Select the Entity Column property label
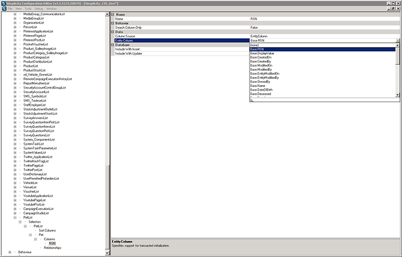This screenshot has height=257, width=402. [182, 41]
